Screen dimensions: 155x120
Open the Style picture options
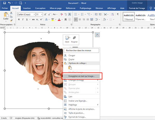pos(67,39)
